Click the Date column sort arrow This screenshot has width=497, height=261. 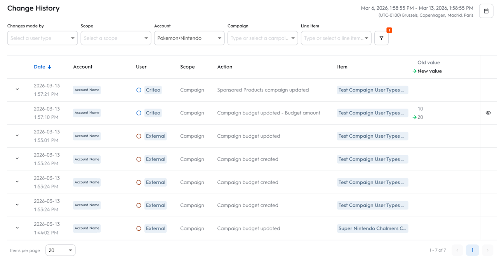49,67
